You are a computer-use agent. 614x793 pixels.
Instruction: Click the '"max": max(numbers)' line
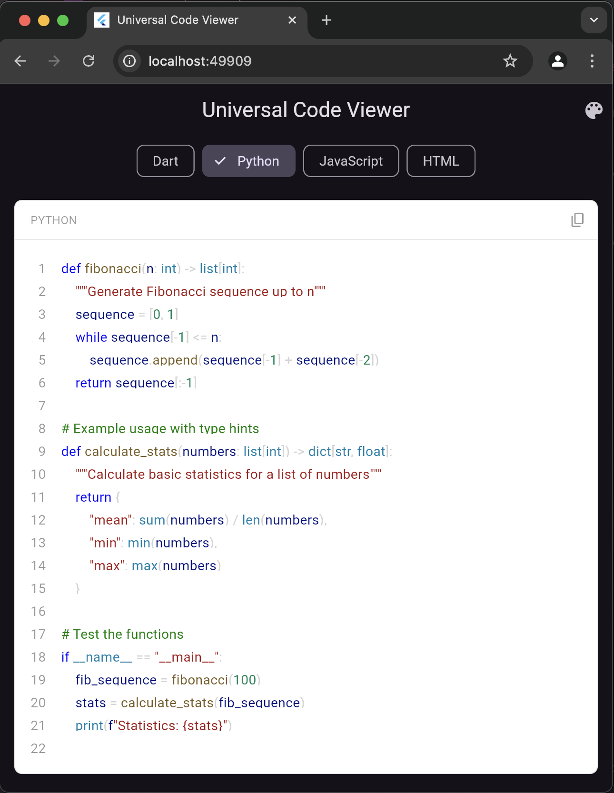pyautogui.click(x=155, y=566)
